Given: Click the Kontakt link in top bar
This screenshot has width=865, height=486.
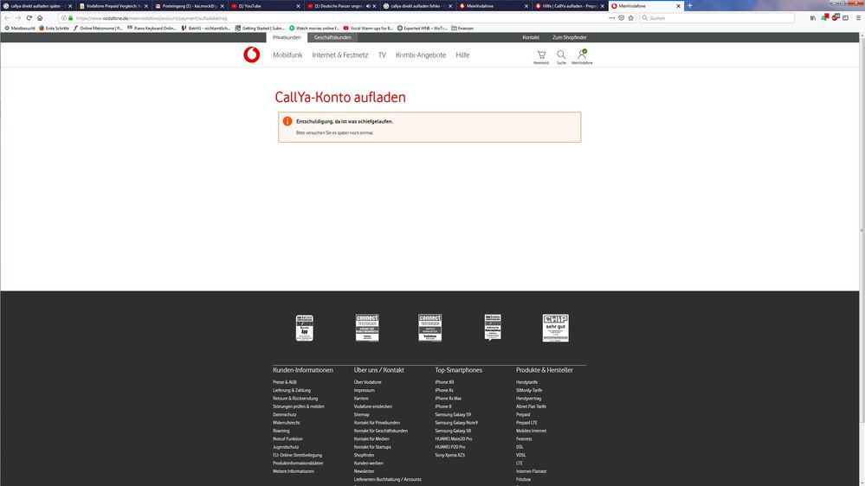Looking at the screenshot, I should 531,37.
